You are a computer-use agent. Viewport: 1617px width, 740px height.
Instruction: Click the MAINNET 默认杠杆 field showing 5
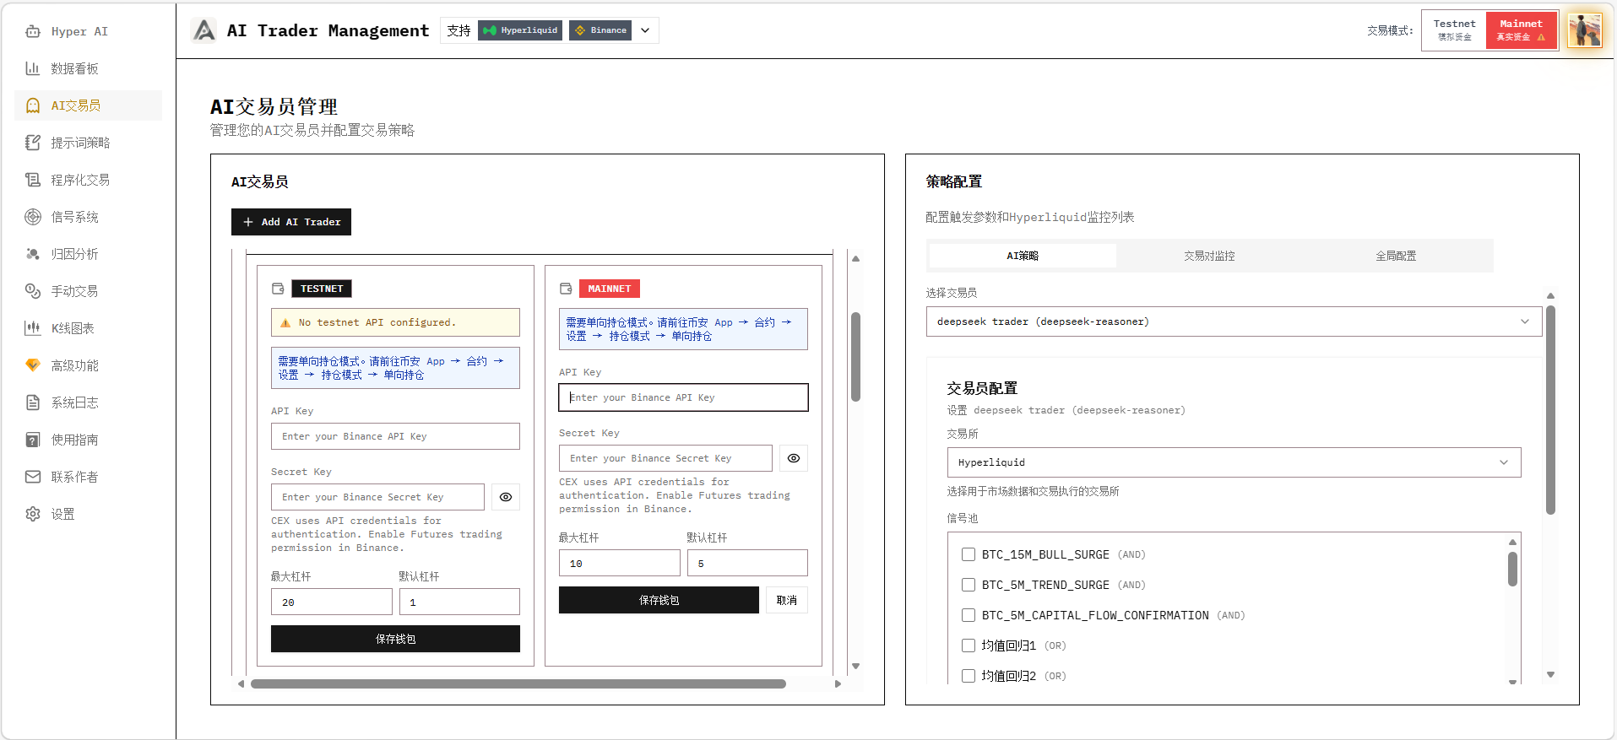[x=747, y=563]
